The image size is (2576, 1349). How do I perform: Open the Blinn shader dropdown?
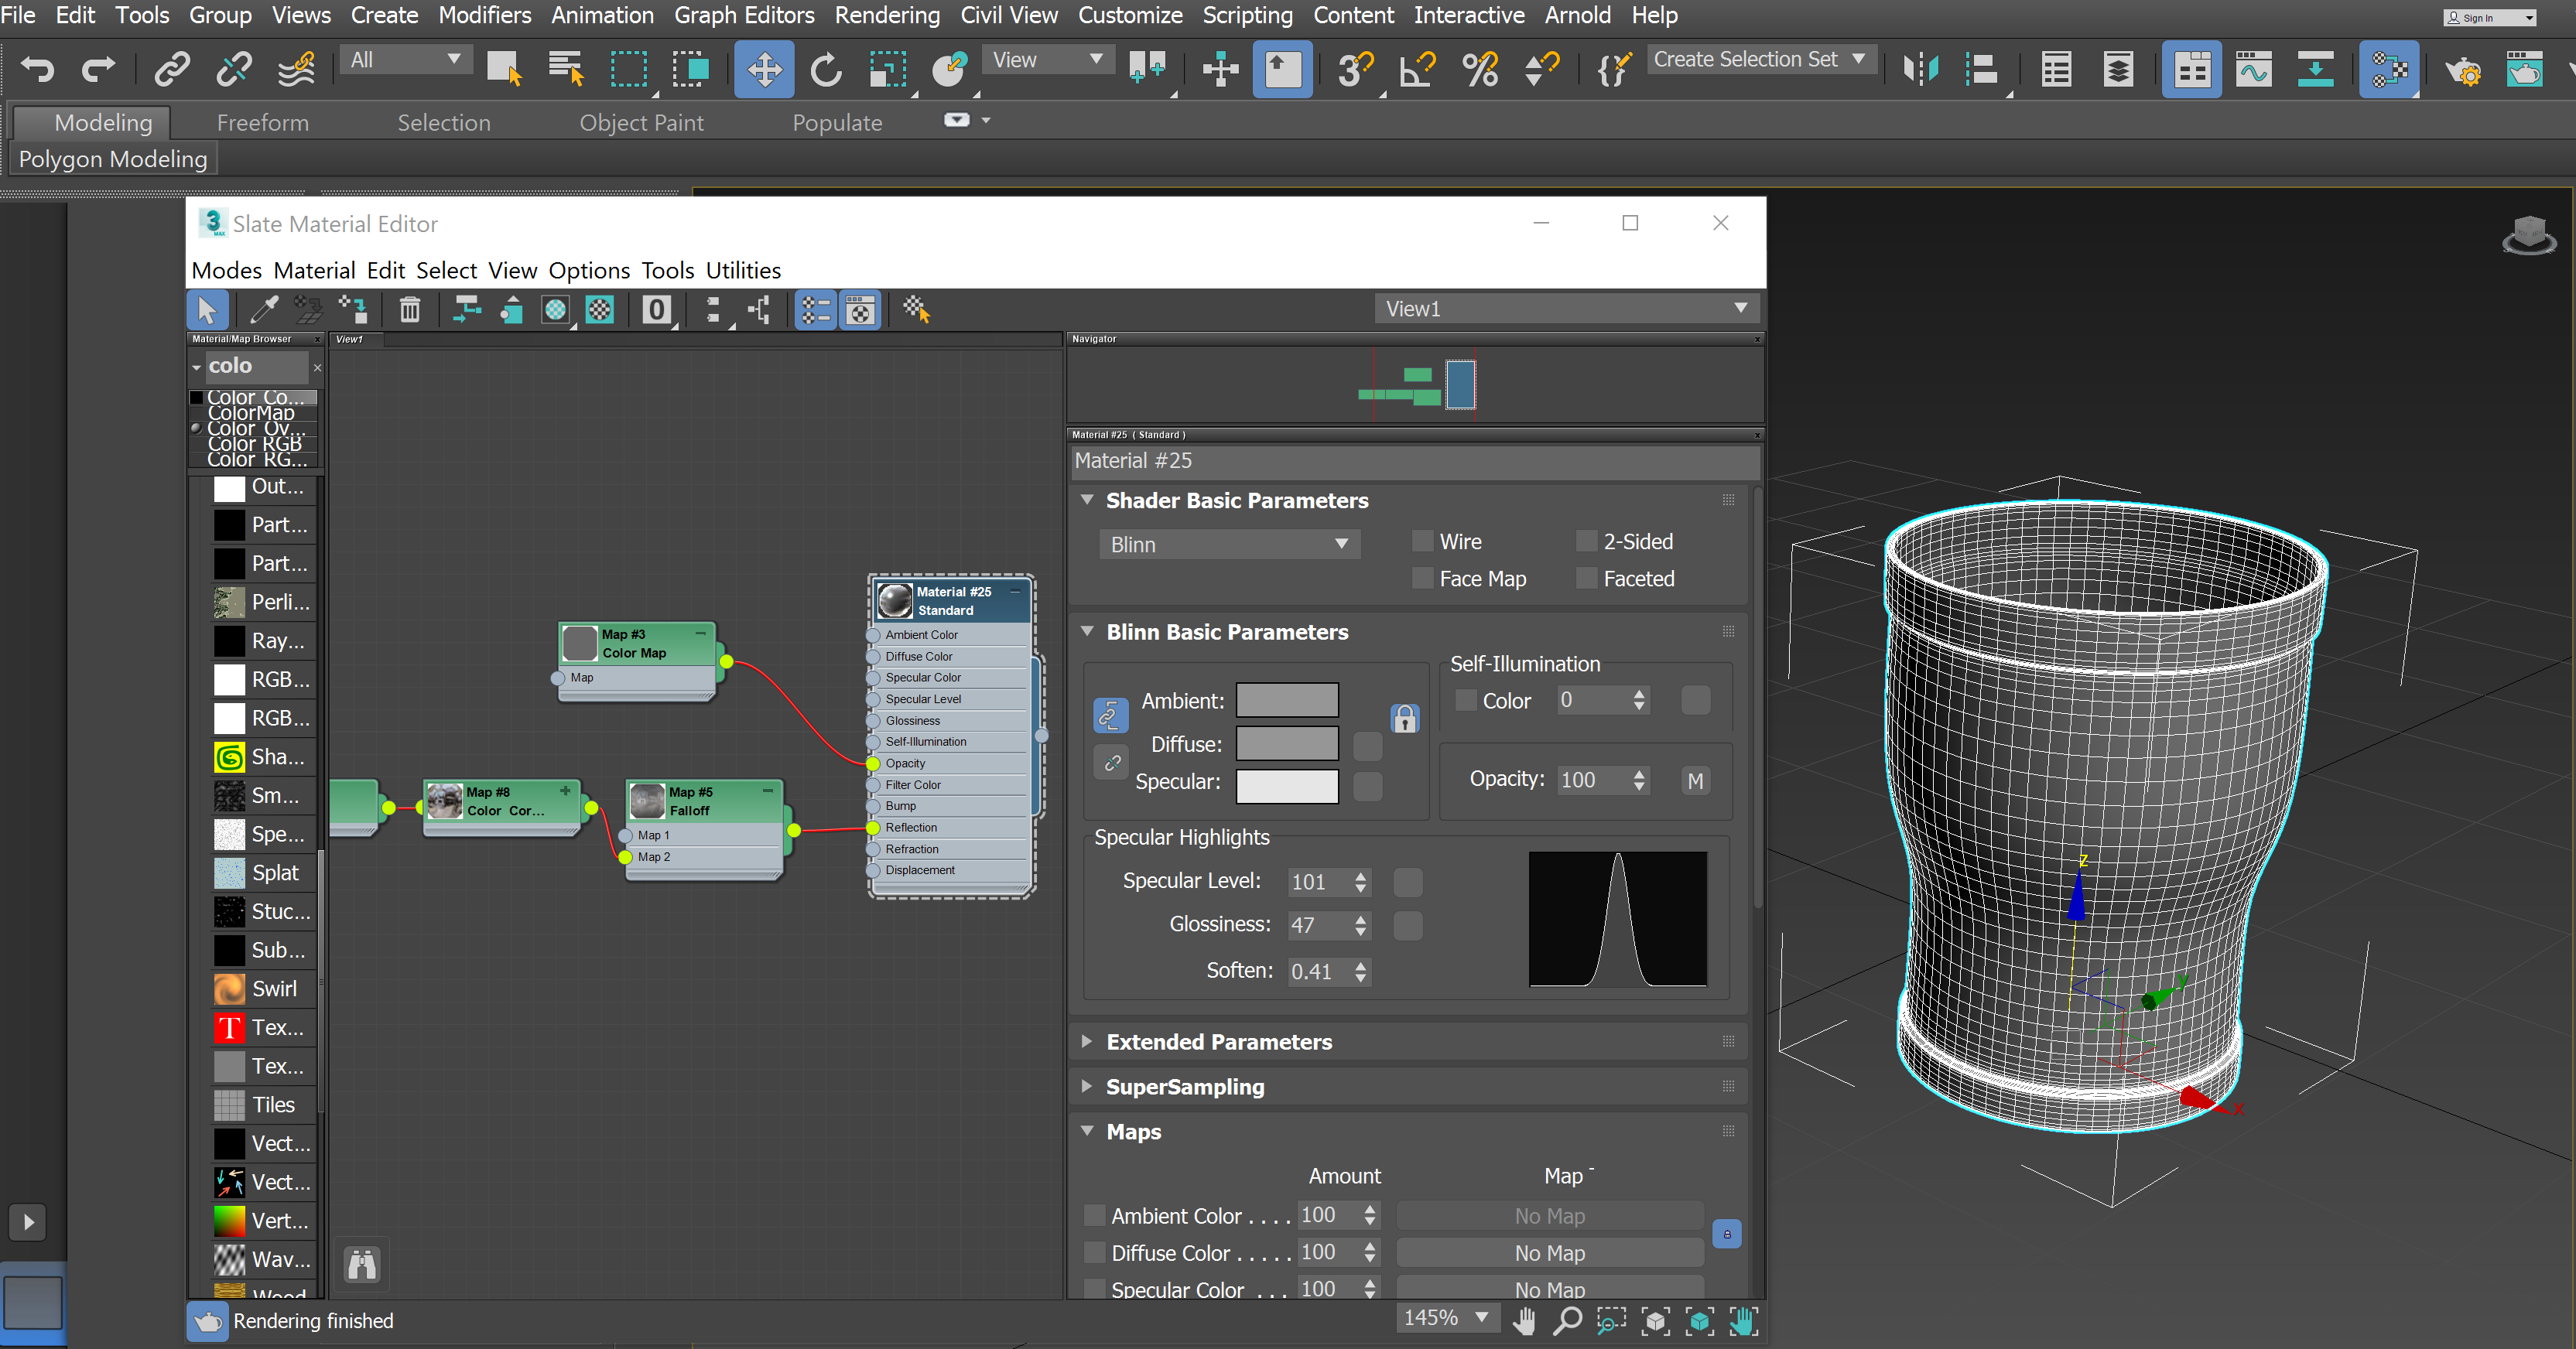pyautogui.click(x=1229, y=545)
